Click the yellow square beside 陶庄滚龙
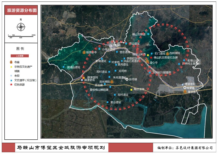 pos(132,89)
